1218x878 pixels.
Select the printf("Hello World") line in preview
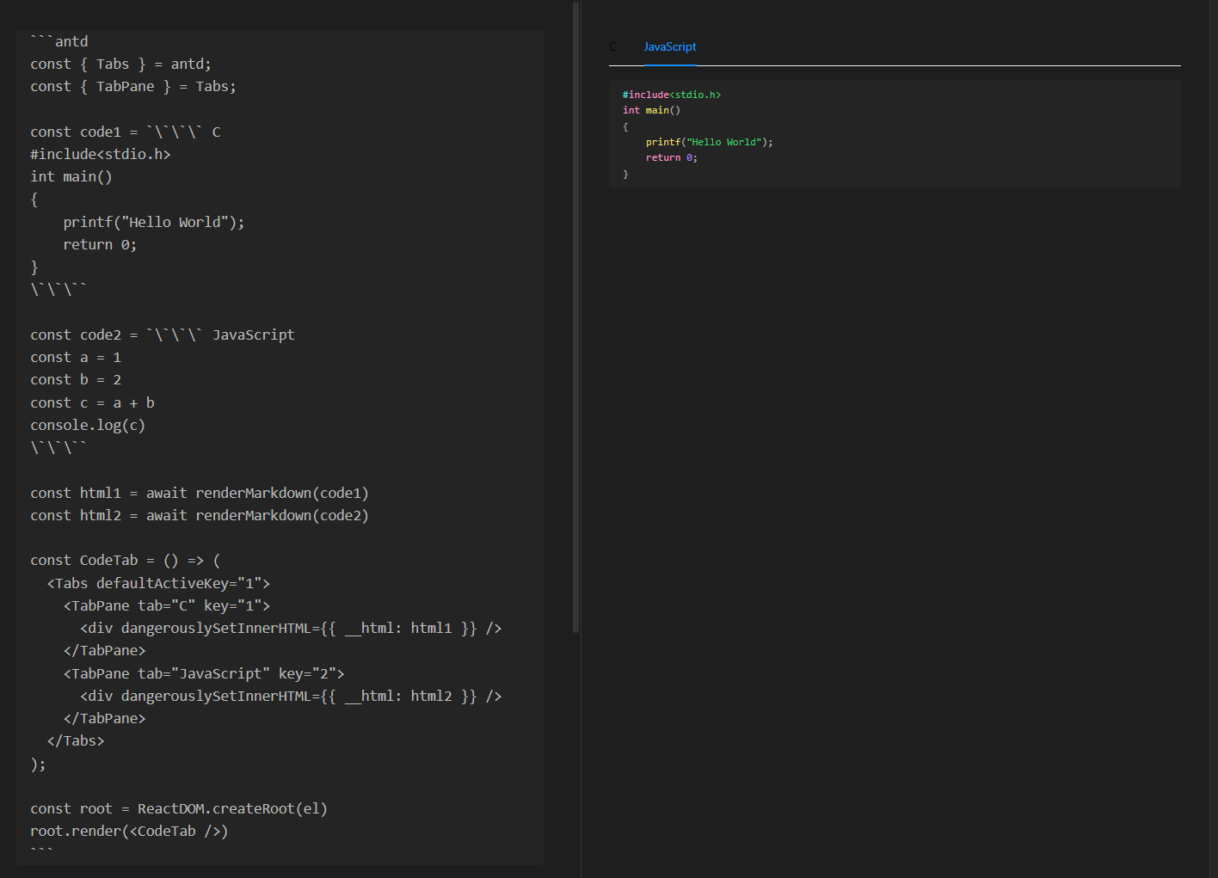click(708, 142)
